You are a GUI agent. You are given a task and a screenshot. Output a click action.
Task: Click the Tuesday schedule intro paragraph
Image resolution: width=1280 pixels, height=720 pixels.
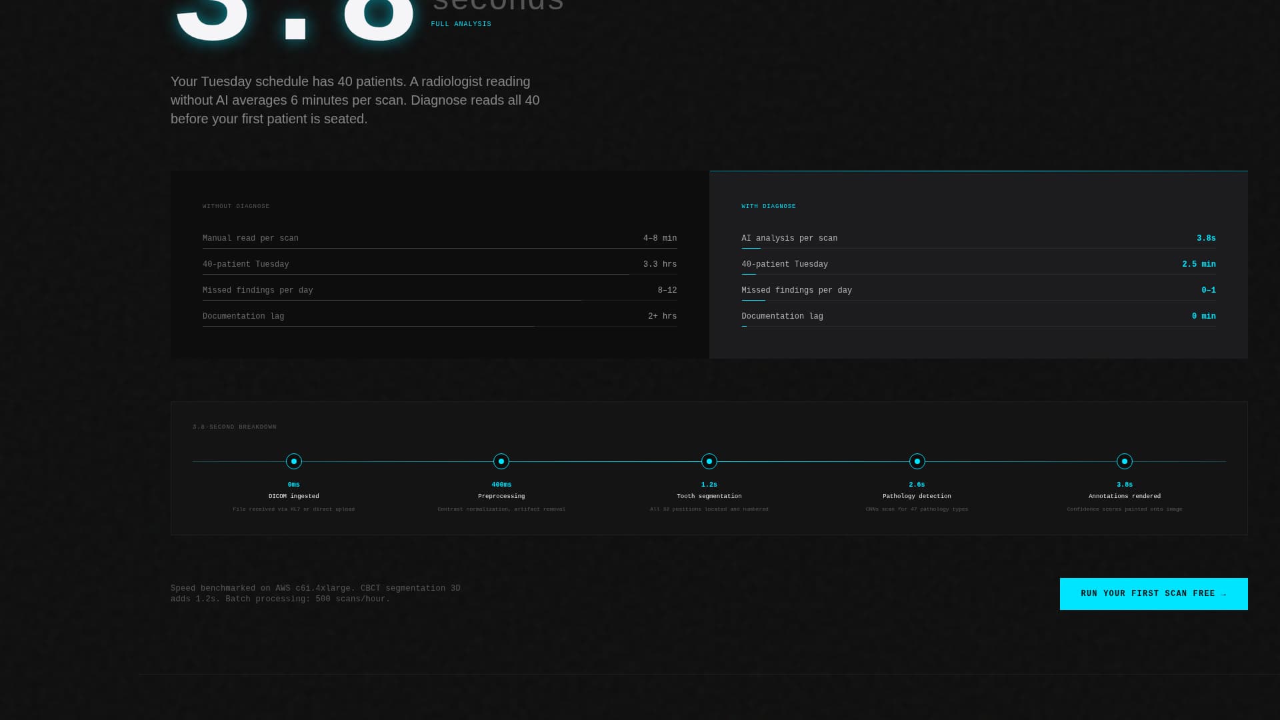(355, 100)
